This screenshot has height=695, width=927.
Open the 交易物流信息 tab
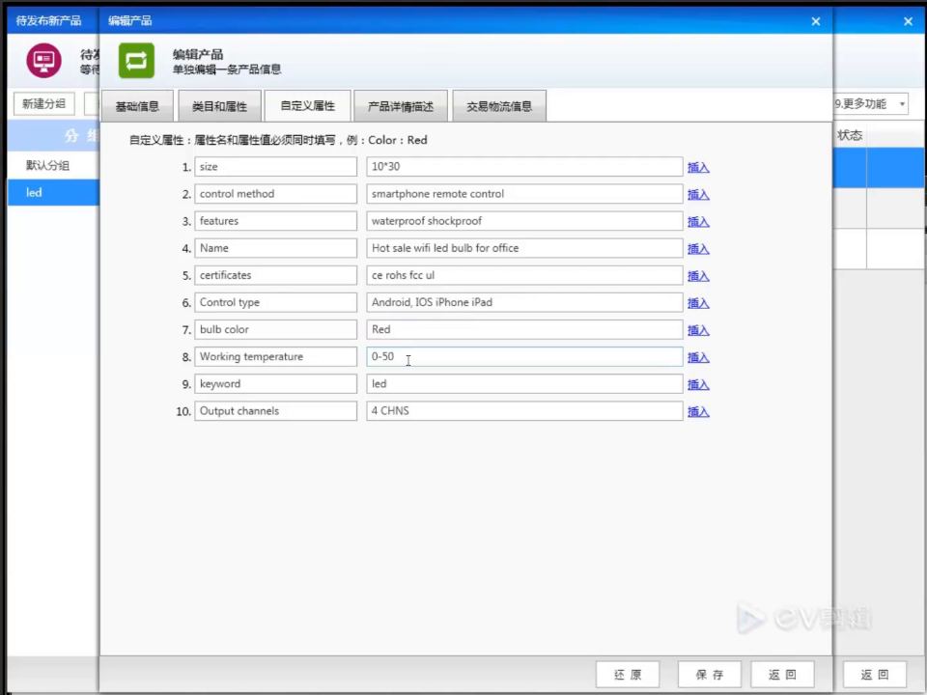499,106
